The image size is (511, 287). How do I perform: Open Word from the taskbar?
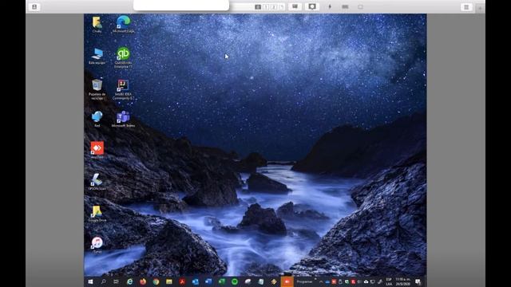pyautogui.click(x=208, y=281)
